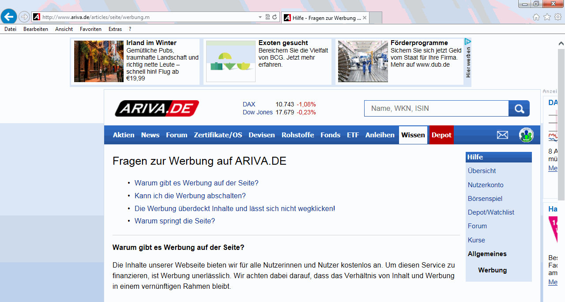The width and height of the screenshot is (565, 302).
Task: Open the Favoriten menu
Action: (90, 29)
